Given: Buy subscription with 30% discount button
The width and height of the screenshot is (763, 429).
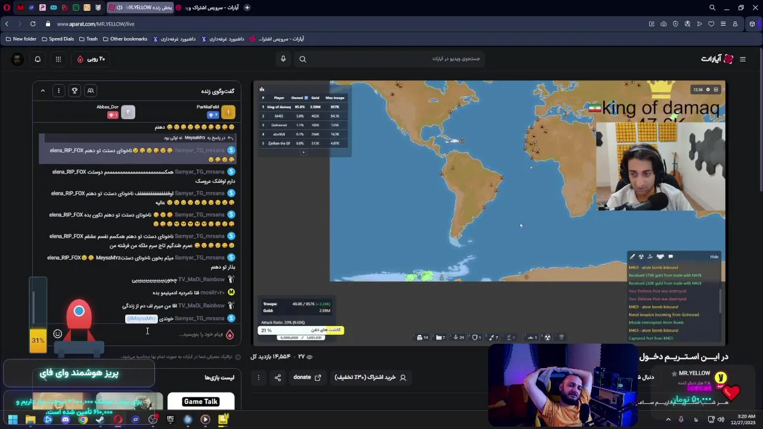Looking at the screenshot, I should tap(370, 377).
